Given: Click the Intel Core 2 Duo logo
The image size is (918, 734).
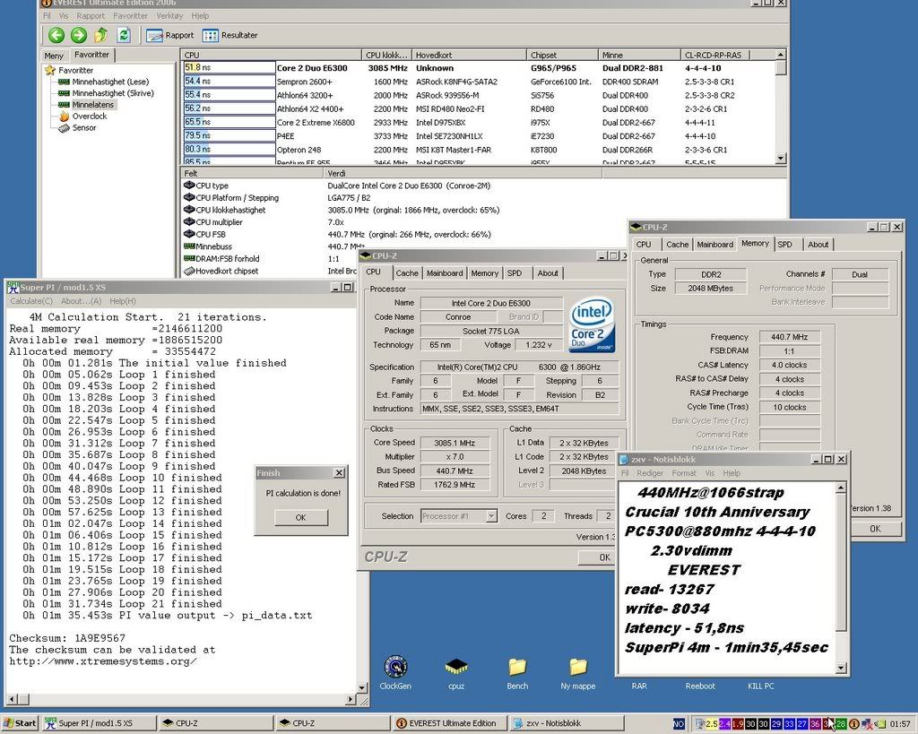Looking at the screenshot, I should [592, 325].
